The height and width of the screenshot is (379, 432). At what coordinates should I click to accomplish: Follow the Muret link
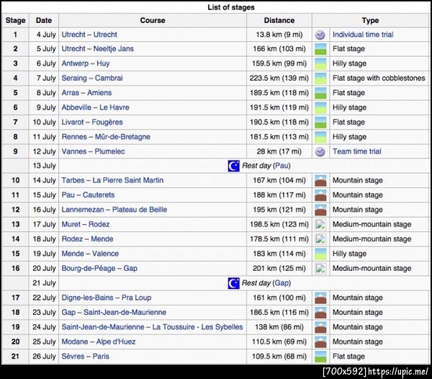pos(71,224)
